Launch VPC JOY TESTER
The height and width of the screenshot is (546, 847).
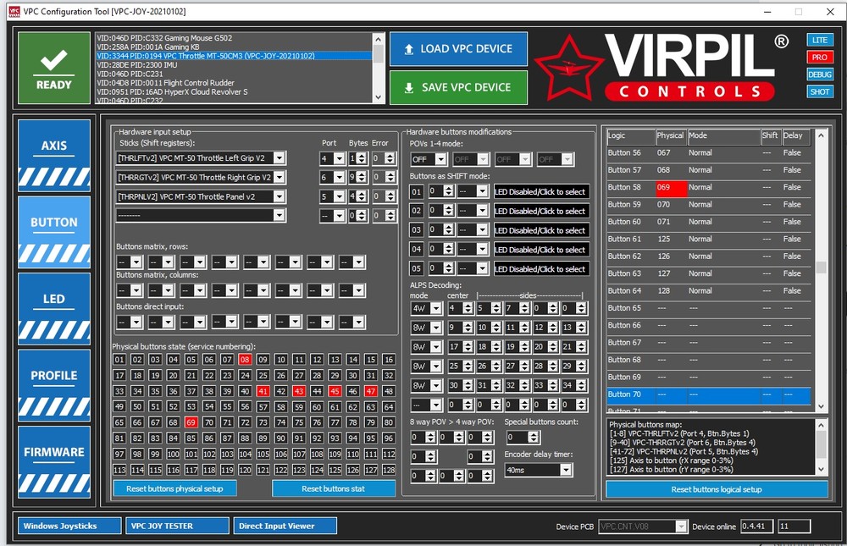[177, 526]
